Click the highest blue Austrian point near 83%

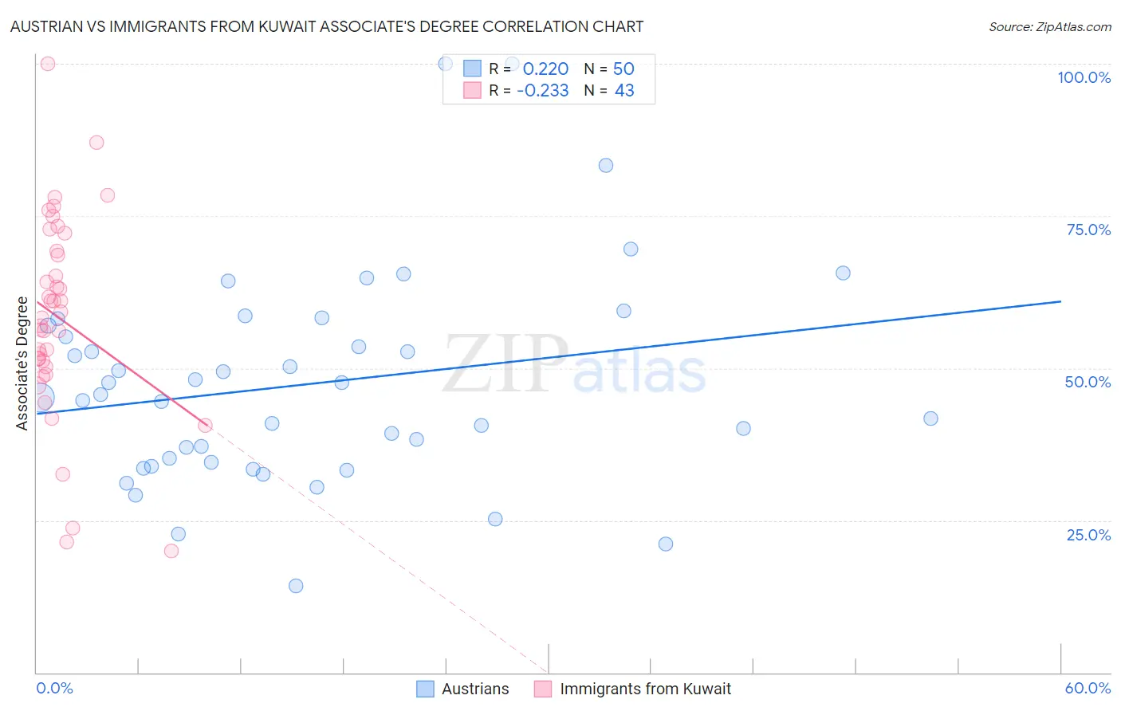point(606,165)
